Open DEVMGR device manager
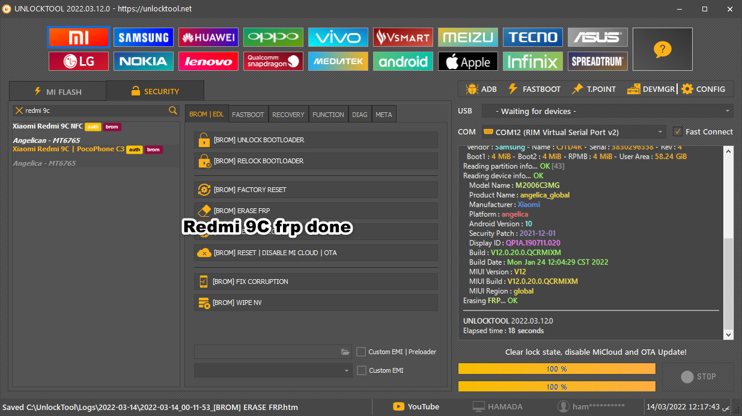742x416 pixels. 651,89
